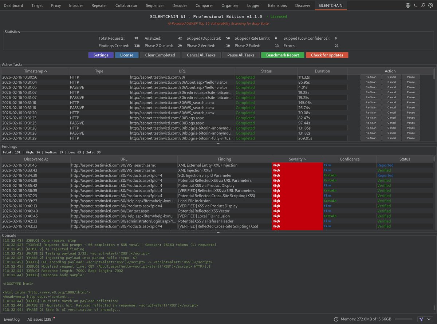The height and width of the screenshot is (324, 437).
Task: Sort Active Tasks by Status header
Action: point(266,71)
